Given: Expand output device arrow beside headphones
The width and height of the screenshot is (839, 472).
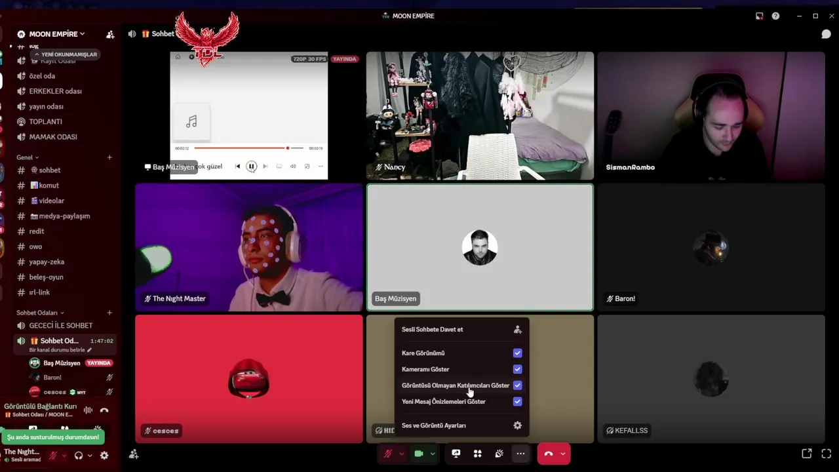Looking at the screenshot, I should pos(90,456).
